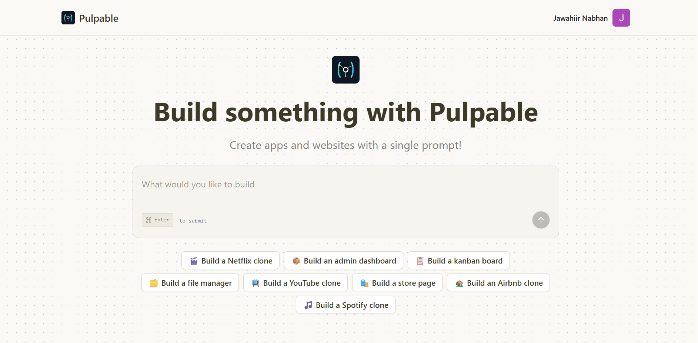Screen dimensions: 698x343
Task: Click the music note icon for Spotify clone
Action: [308, 305]
